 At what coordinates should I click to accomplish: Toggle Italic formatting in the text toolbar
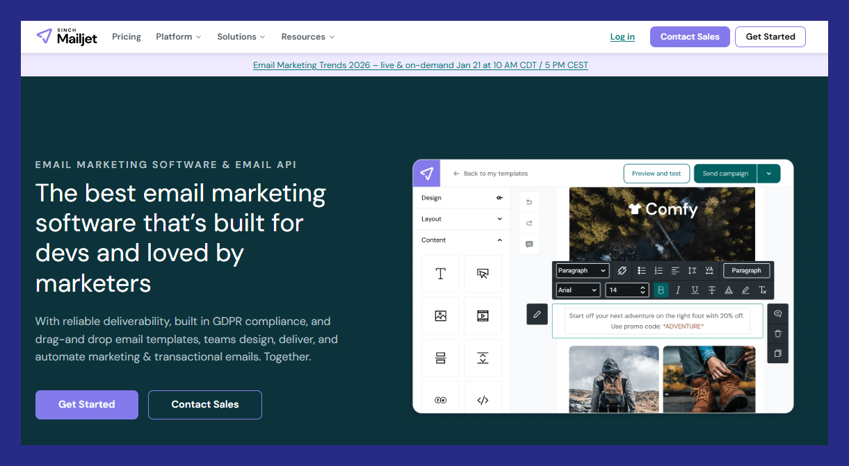pos(678,290)
